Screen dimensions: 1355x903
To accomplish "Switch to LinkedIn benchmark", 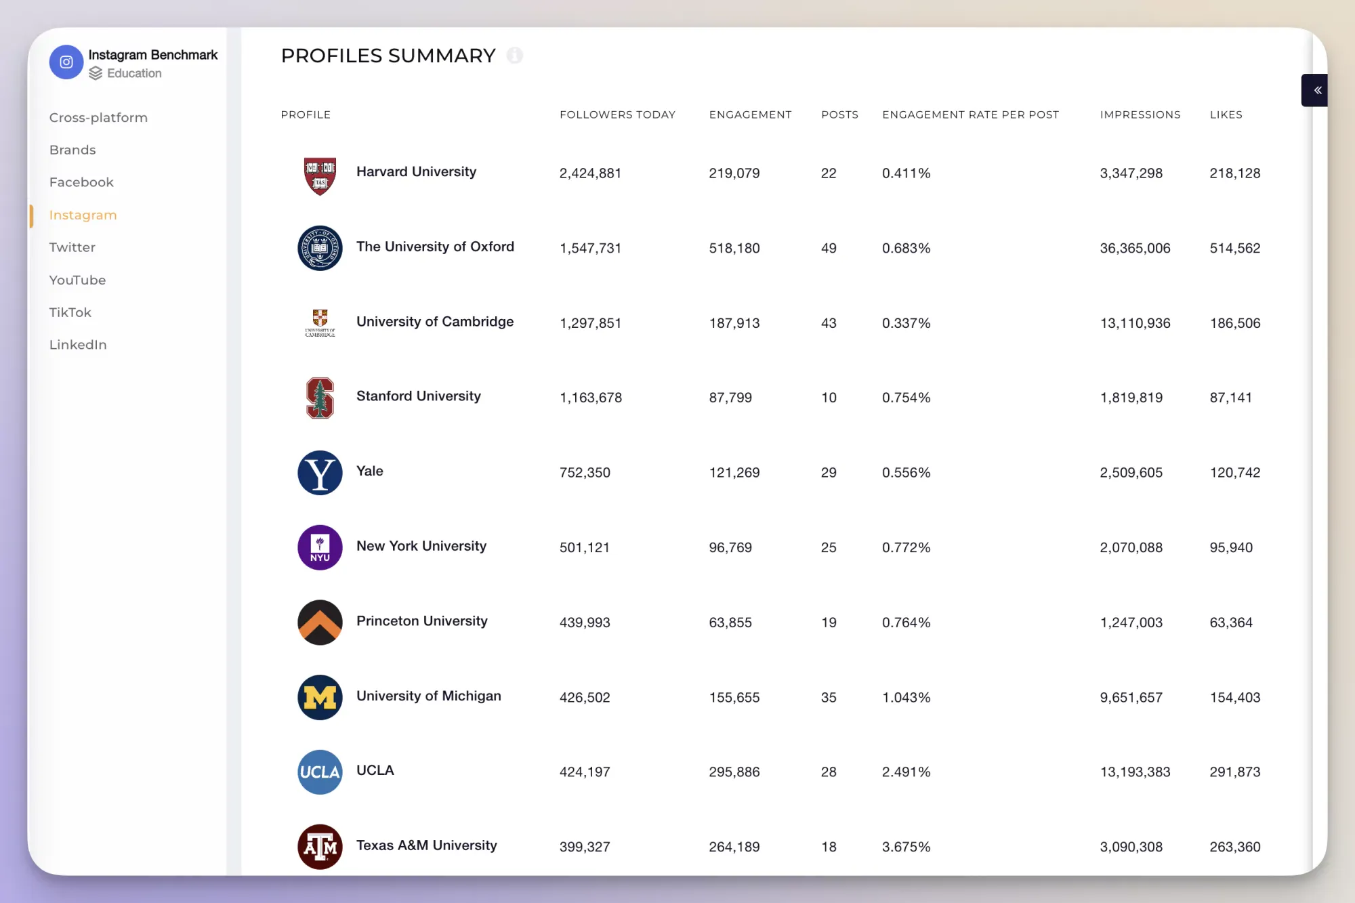I will pos(78,345).
